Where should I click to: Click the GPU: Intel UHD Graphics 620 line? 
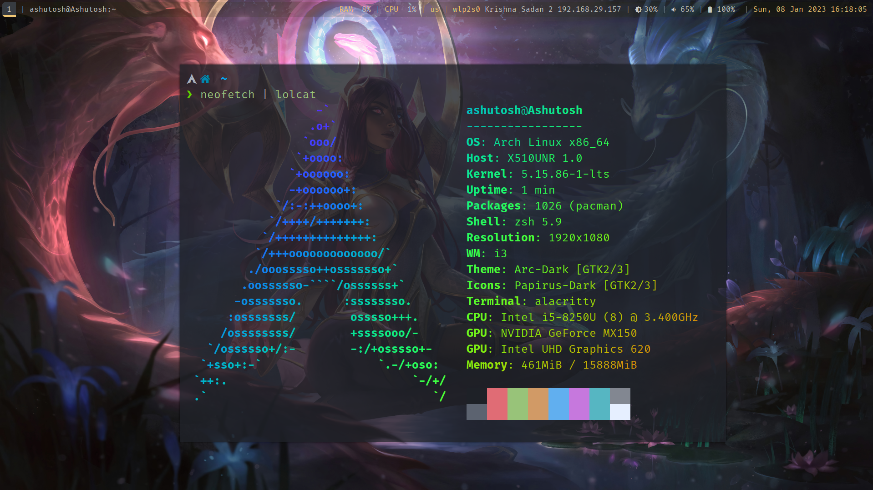(558, 349)
